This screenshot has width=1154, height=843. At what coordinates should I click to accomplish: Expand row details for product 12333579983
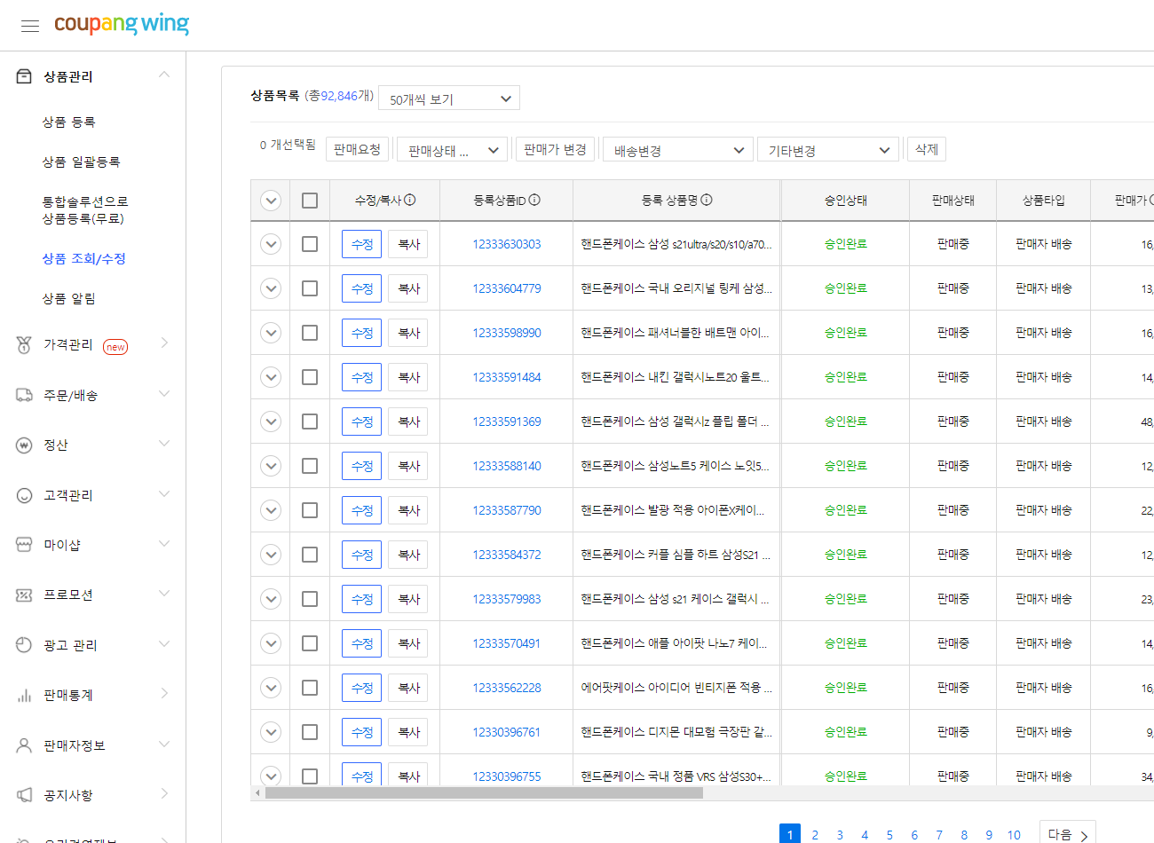(271, 599)
